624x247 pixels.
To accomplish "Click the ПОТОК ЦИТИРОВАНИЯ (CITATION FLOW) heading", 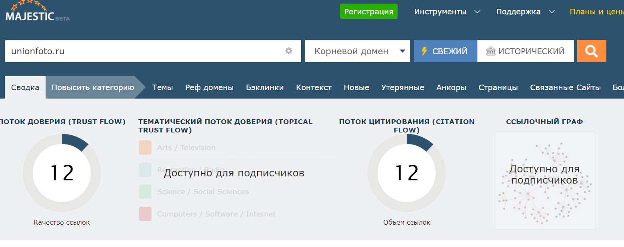I will tap(407, 126).
